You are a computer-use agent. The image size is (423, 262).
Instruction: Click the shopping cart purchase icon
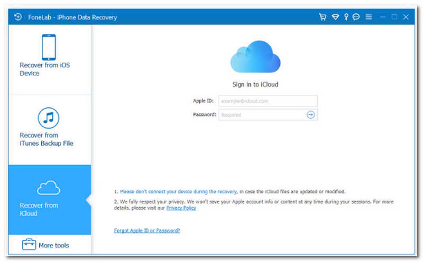tap(323, 17)
